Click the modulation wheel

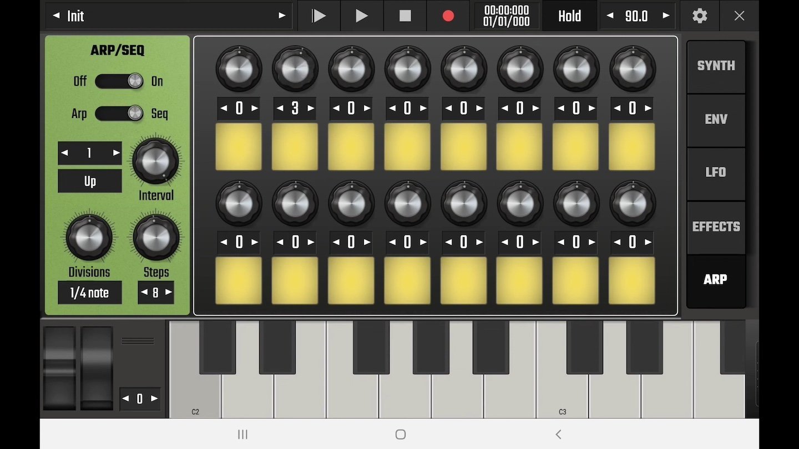[97, 368]
